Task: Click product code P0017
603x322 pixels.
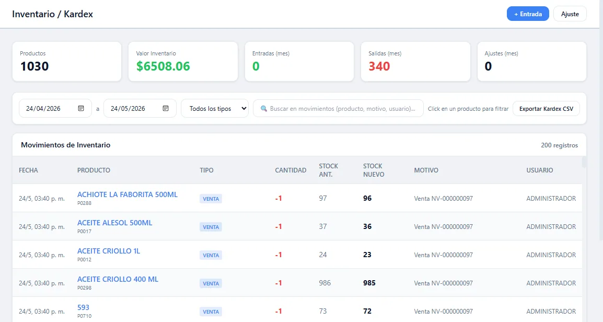Action: click(84, 231)
